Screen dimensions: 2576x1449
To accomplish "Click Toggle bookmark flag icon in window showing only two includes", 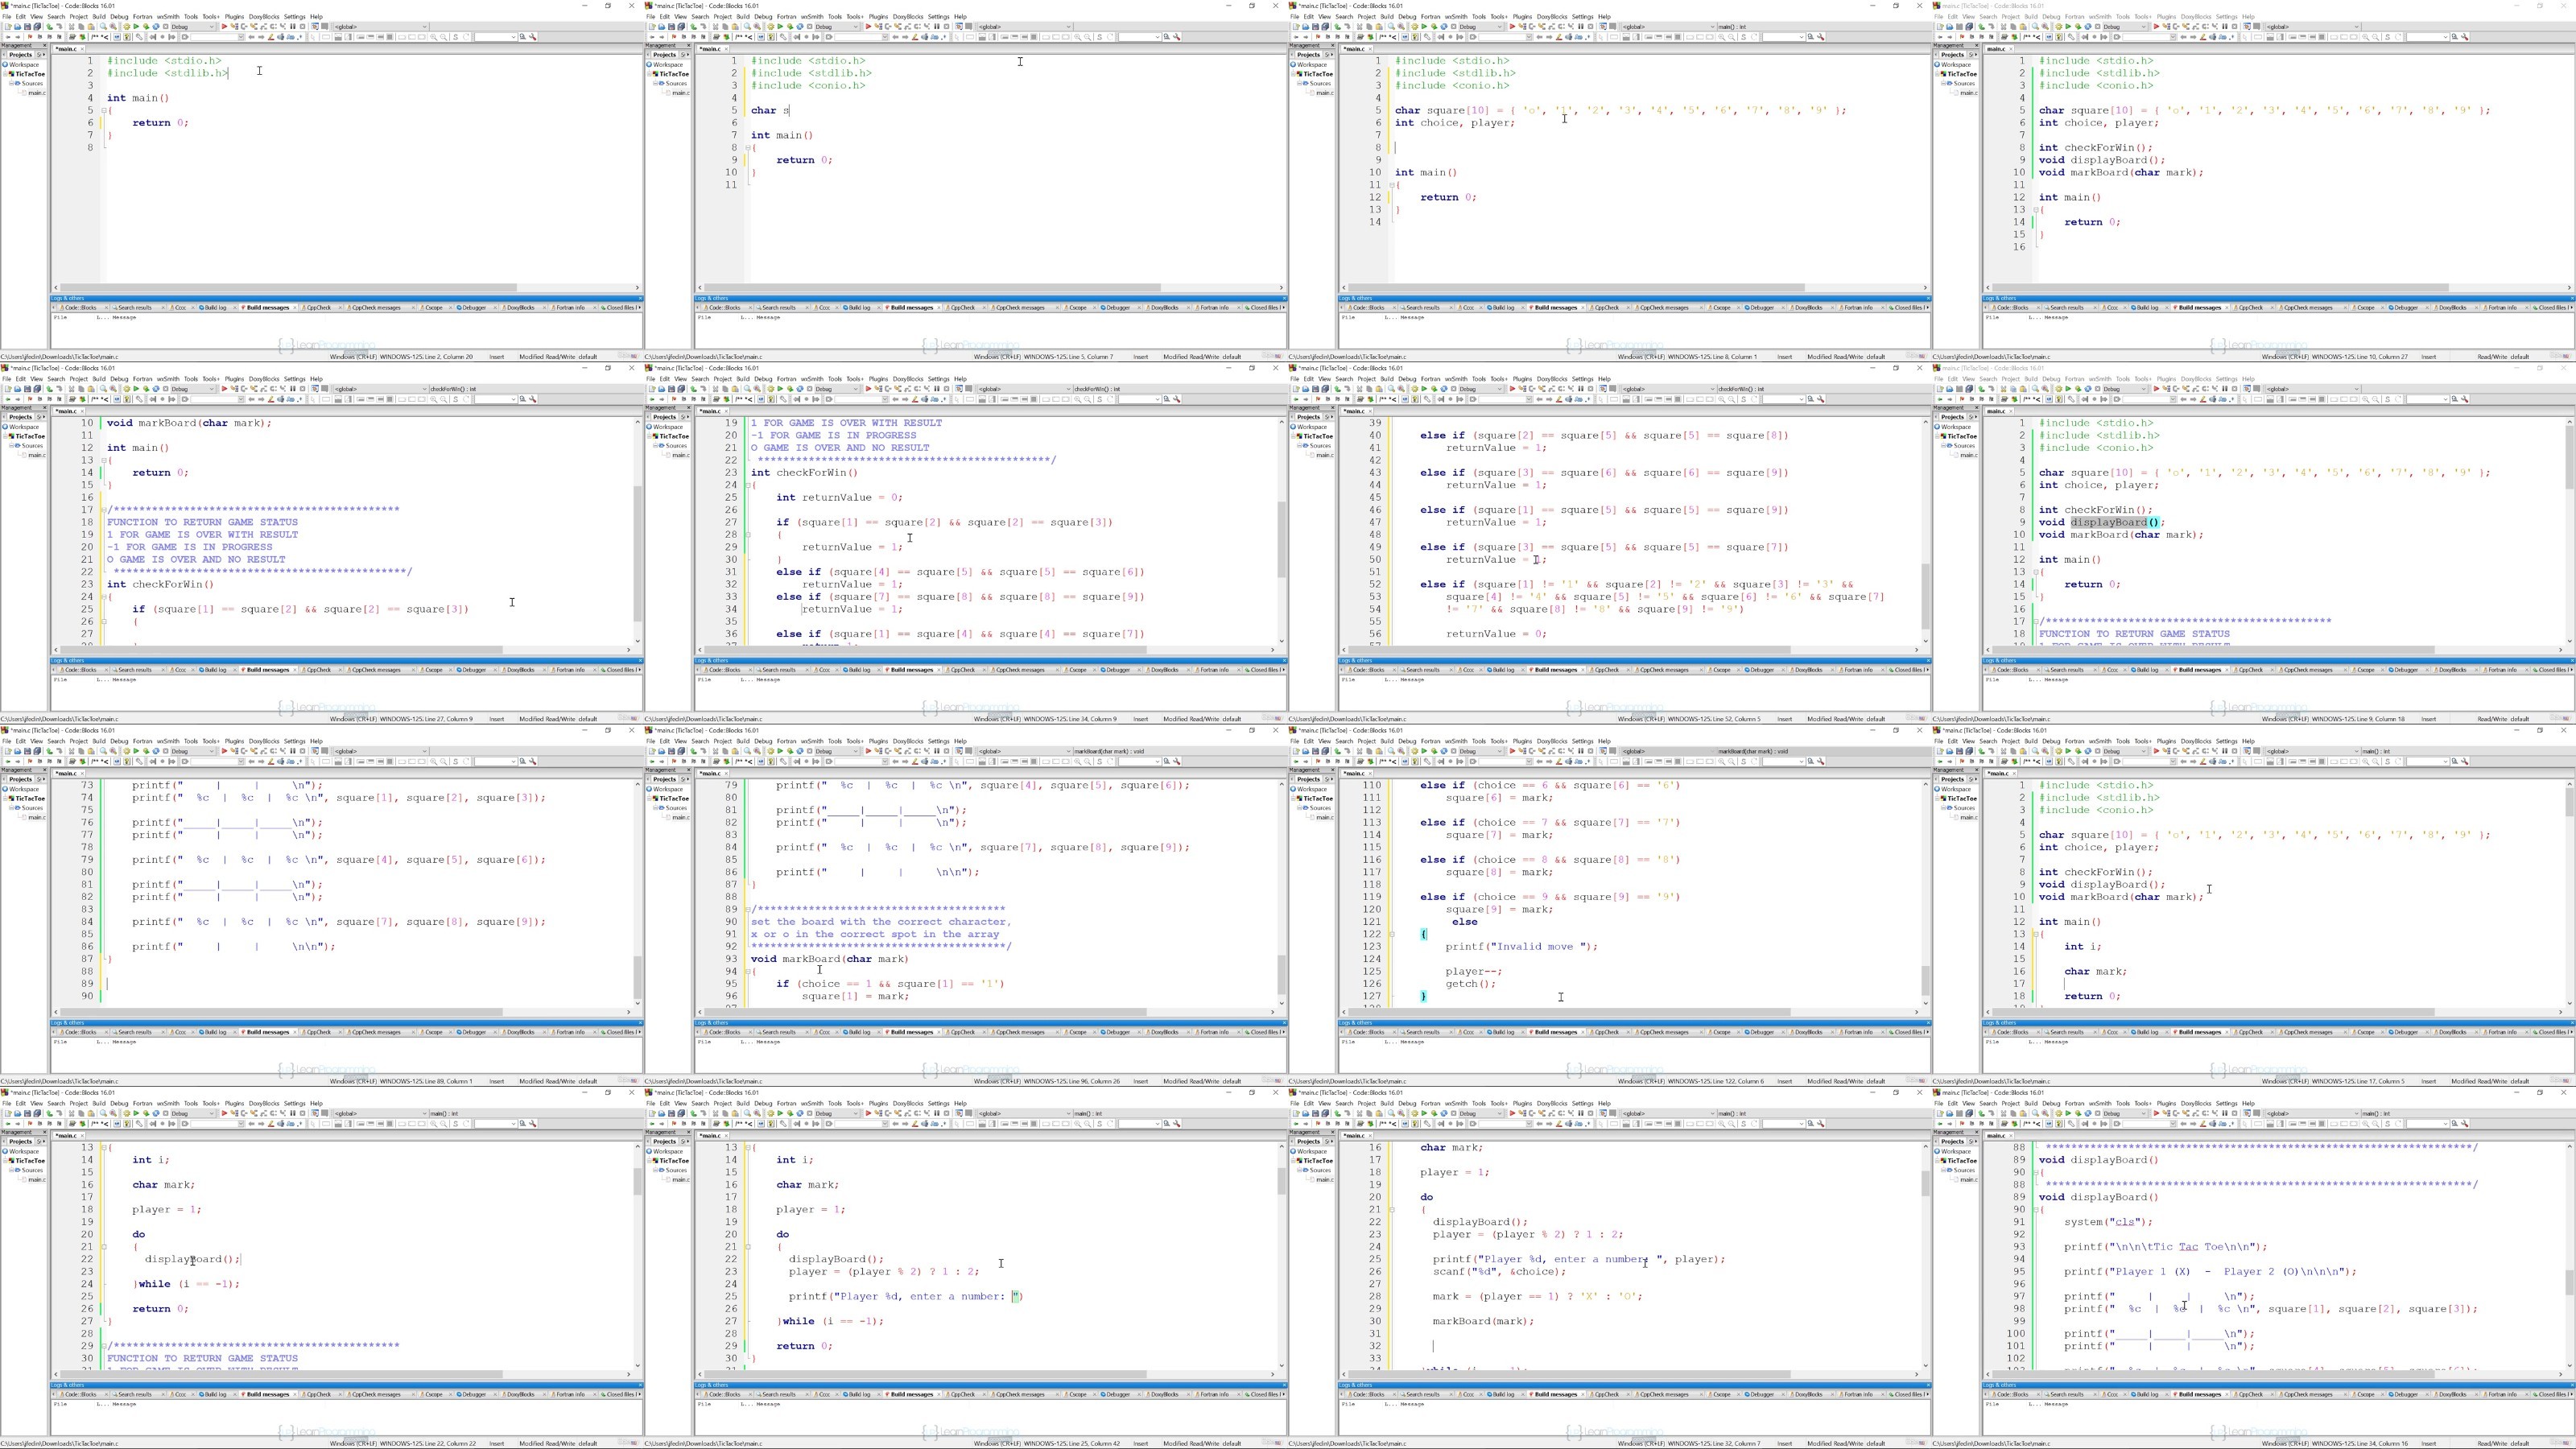I will [30, 37].
